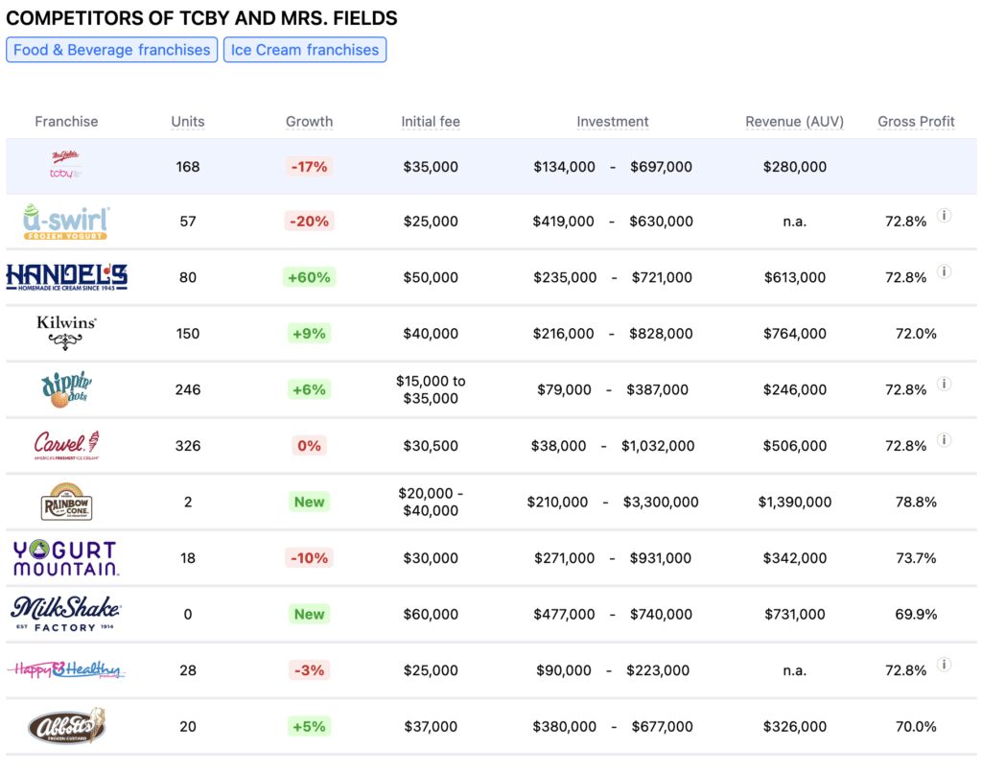Click the +6% growth badge

coord(310,389)
